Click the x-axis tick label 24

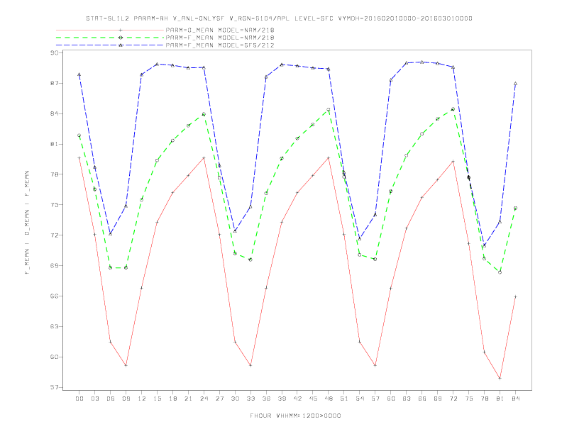[x=204, y=399]
